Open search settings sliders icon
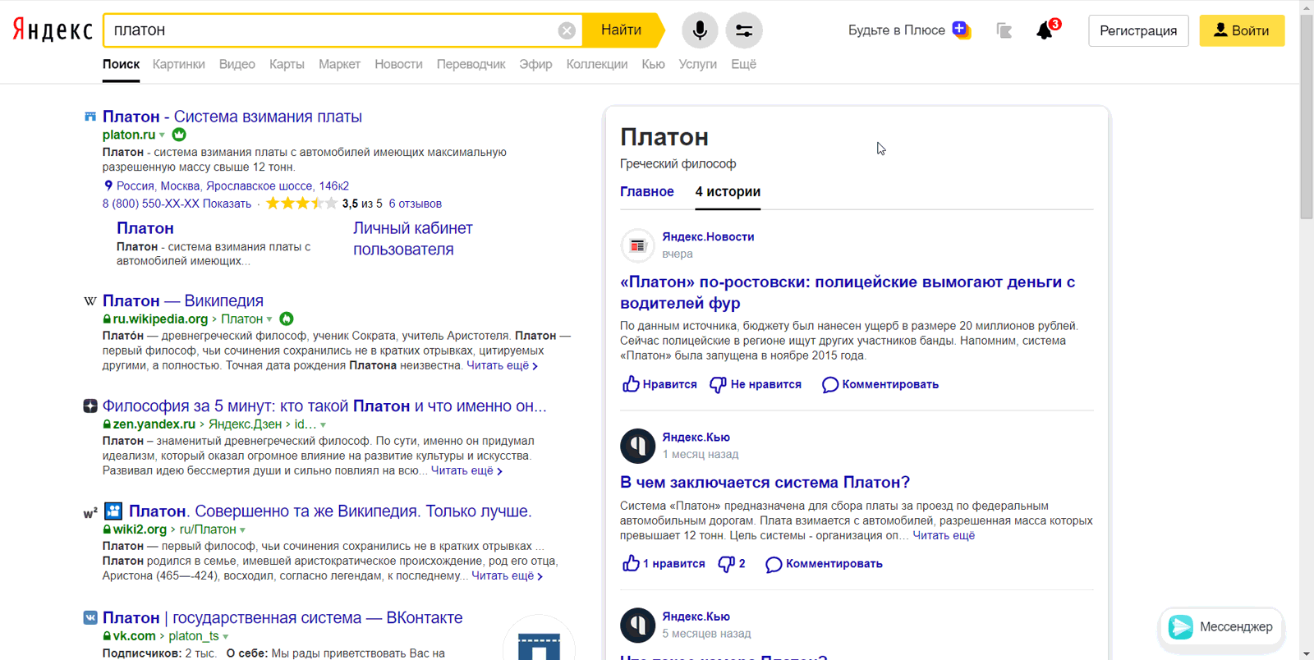 tap(744, 30)
